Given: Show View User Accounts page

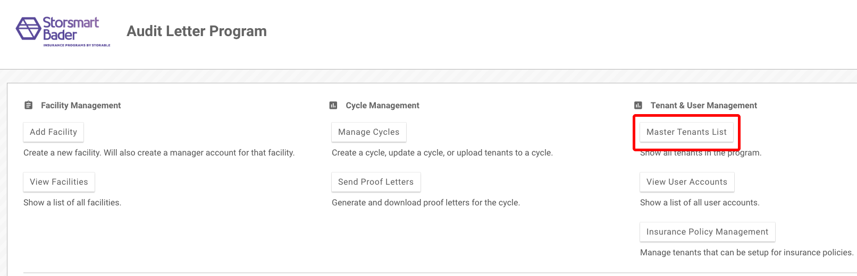Looking at the screenshot, I should [x=687, y=182].
